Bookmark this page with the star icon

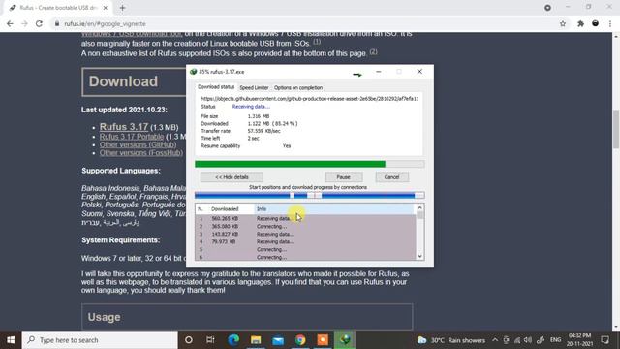click(563, 23)
